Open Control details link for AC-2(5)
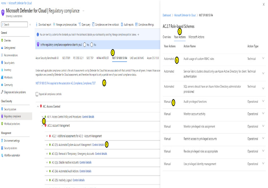Viewport: 268px width, 188px height. (79, 180)
